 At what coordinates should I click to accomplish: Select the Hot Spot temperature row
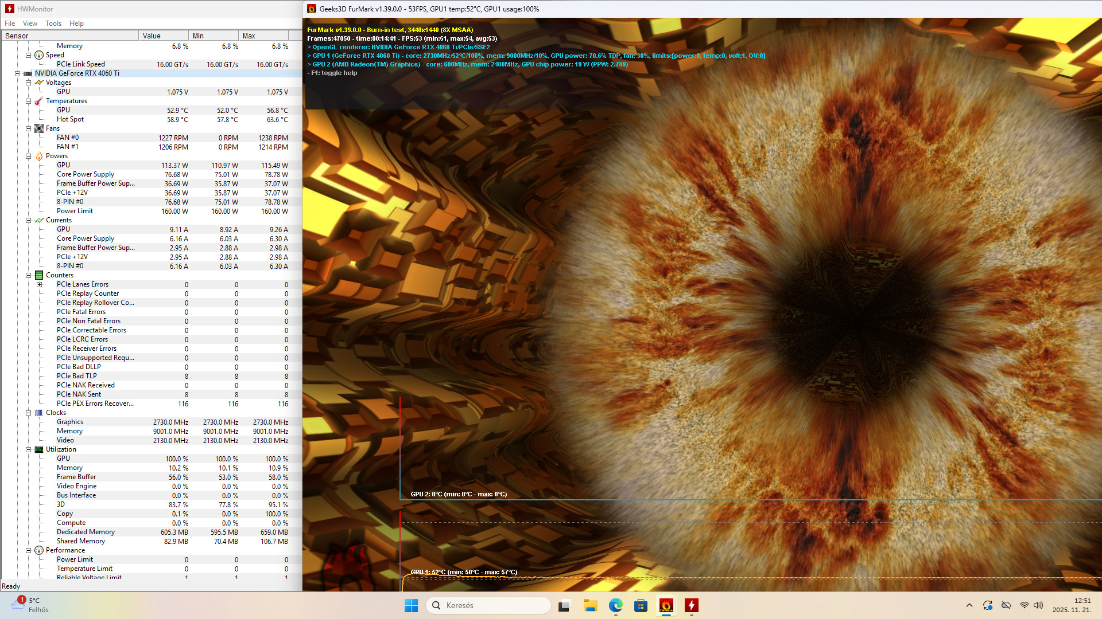tap(70, 119)
